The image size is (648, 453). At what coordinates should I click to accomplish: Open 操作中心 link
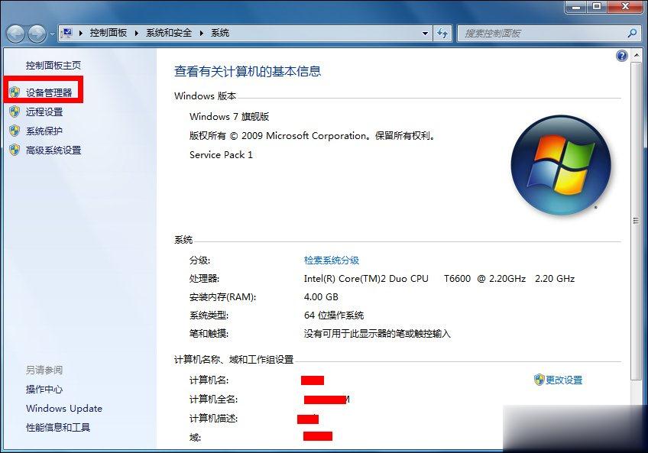tap(44, 390)
